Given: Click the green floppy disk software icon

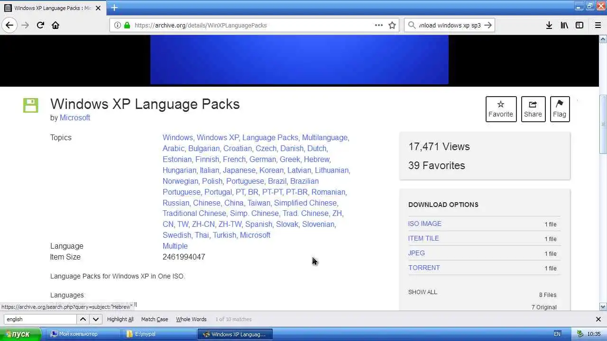Looking at the screenshot, I should (x=31, y=105).
